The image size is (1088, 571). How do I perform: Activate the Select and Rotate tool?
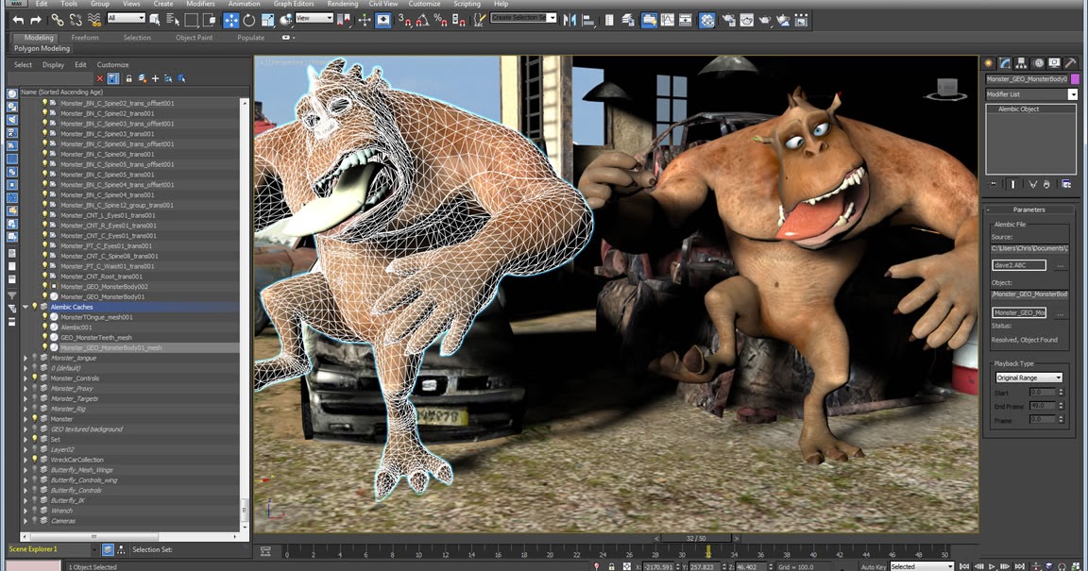point(249,20)
